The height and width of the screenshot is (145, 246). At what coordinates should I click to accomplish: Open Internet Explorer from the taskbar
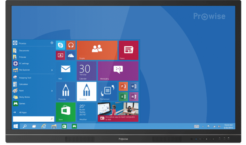pos(44,126)
